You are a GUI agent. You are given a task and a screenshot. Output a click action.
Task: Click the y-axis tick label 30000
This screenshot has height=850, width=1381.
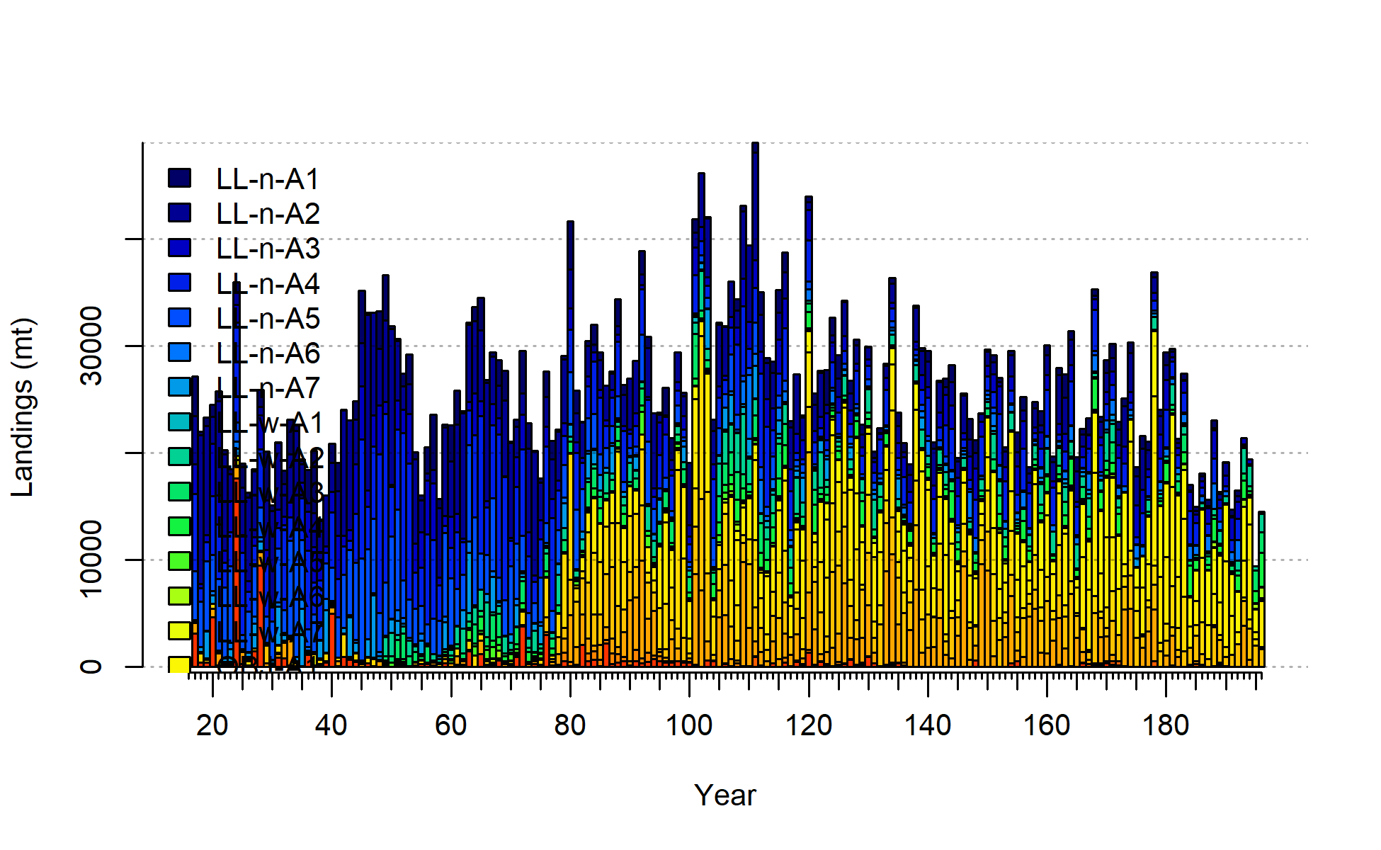(x=91, y=346)
